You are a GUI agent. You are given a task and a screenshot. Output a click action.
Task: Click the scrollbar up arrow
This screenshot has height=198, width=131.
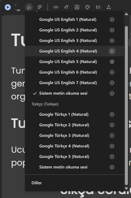pos(126,14)
